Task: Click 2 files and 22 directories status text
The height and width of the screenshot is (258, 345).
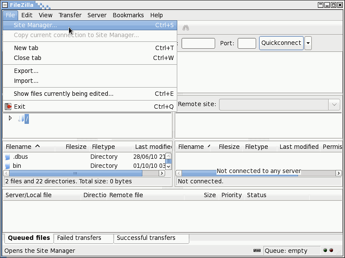Action: point(69,181)
